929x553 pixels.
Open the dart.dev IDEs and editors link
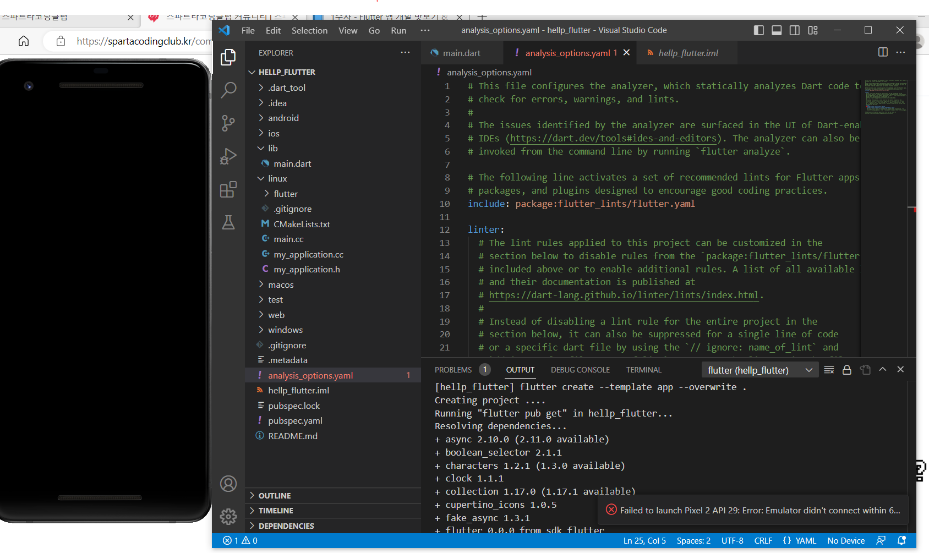pos(614,139)
